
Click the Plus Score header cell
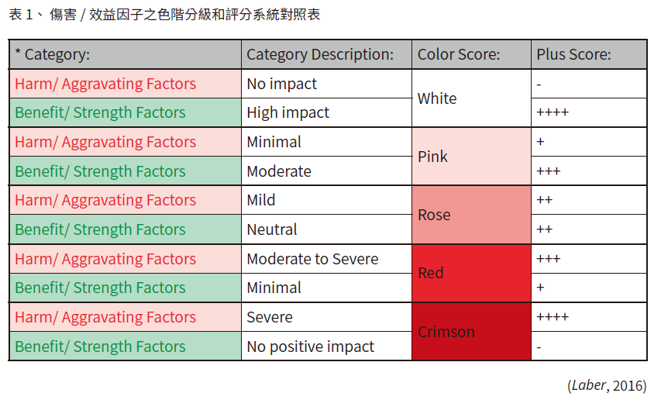pyautogui.click(x=589, y=54)
